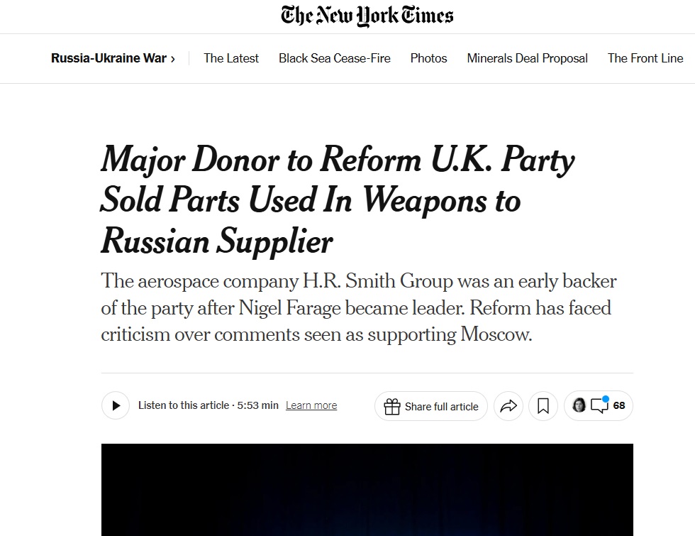Select the Photos tab
This screenshot has height=536, width=695.
428,58
